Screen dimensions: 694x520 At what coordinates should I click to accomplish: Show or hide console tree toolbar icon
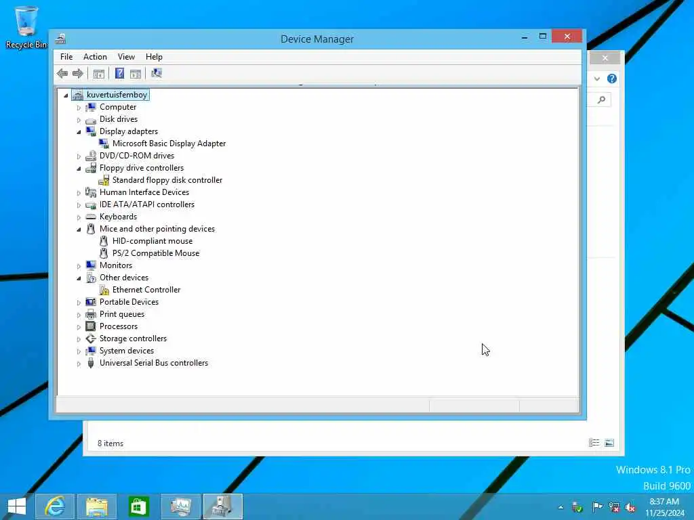point(99,73)
